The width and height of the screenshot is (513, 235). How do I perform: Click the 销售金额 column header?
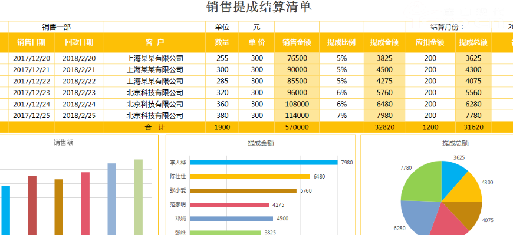click(x=297, y=42)
